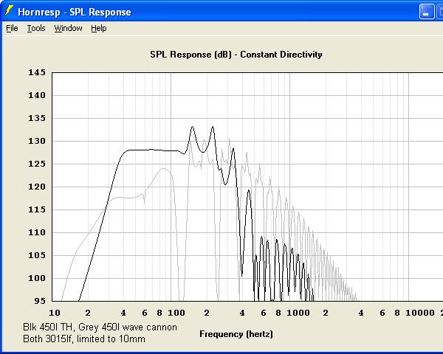Click the 95 dB axis label
This screenshot has width=443, height=354.
pos(40,301)
